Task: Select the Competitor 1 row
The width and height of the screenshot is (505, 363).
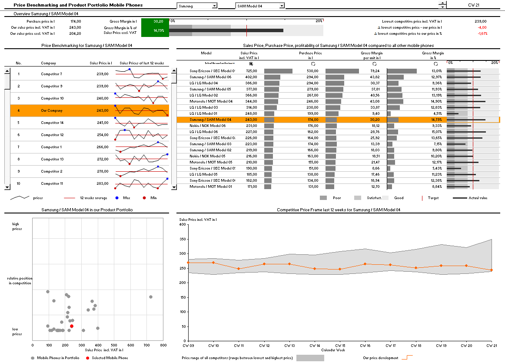Action: (x=90, y=147)
